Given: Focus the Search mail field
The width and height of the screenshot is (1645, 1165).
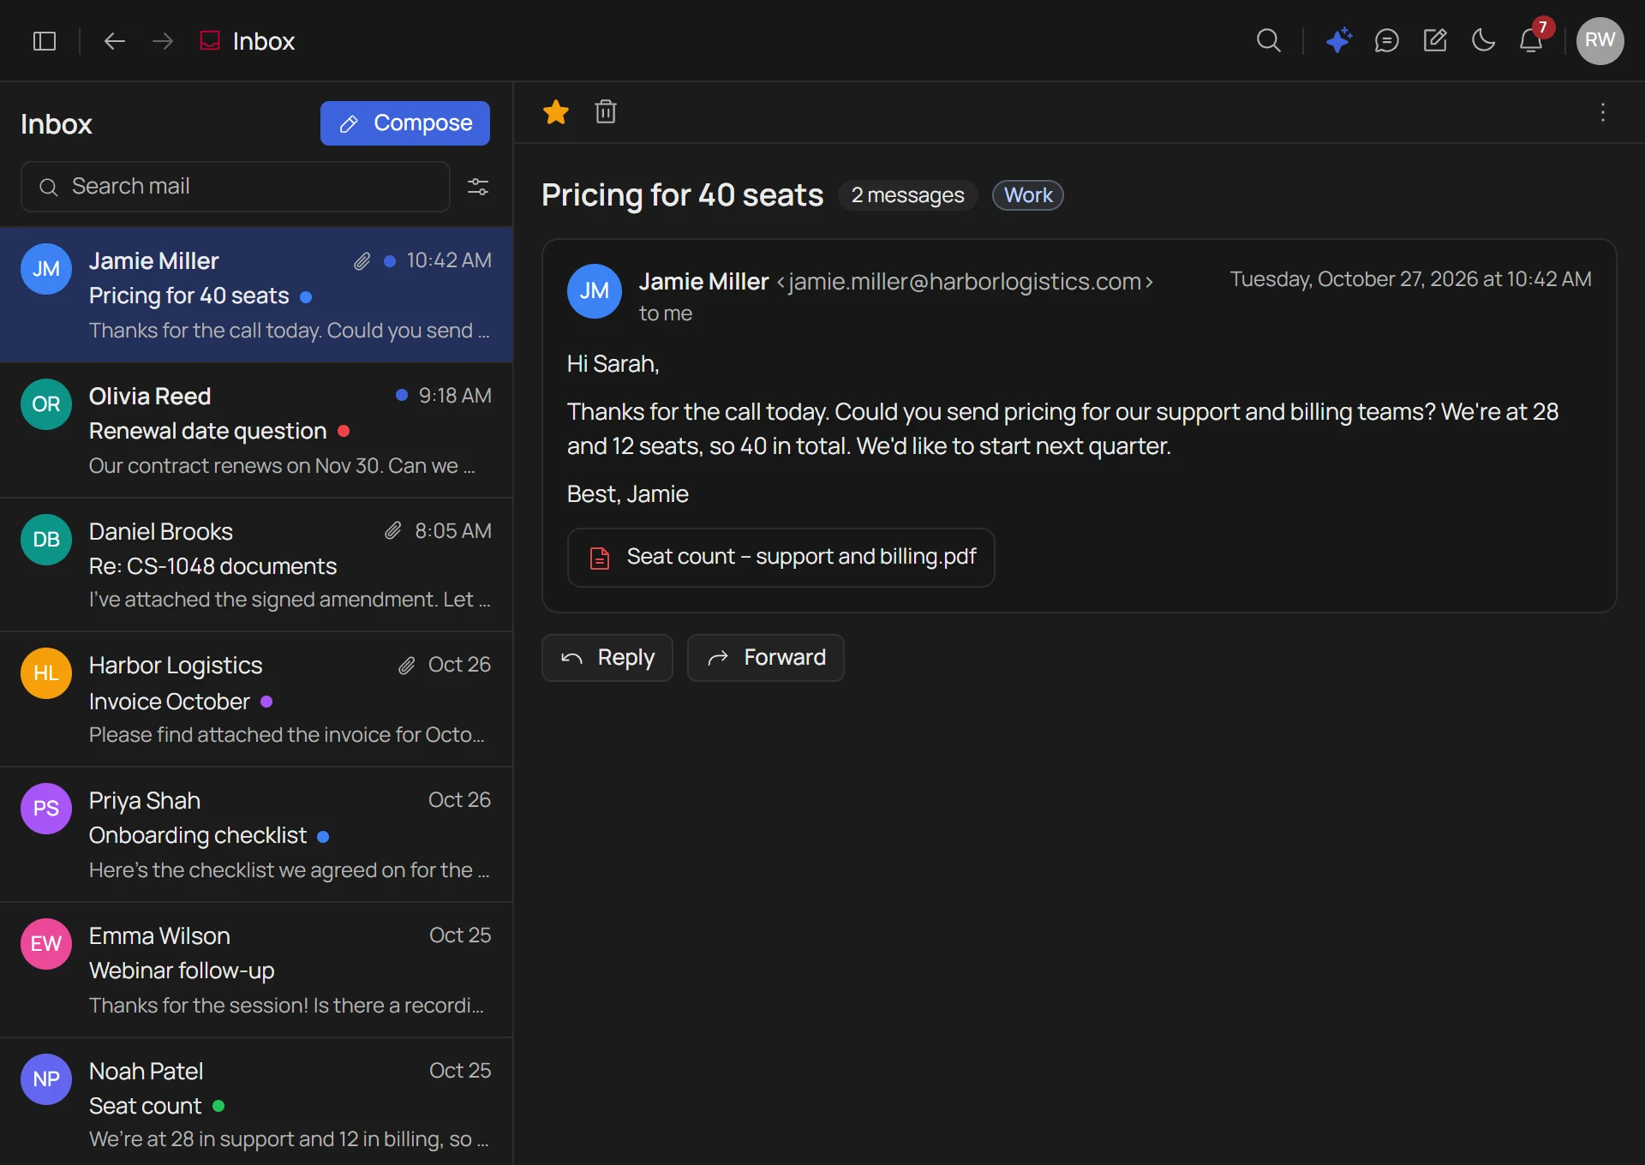Looking at the screenshot, I should tap(236, 187).
